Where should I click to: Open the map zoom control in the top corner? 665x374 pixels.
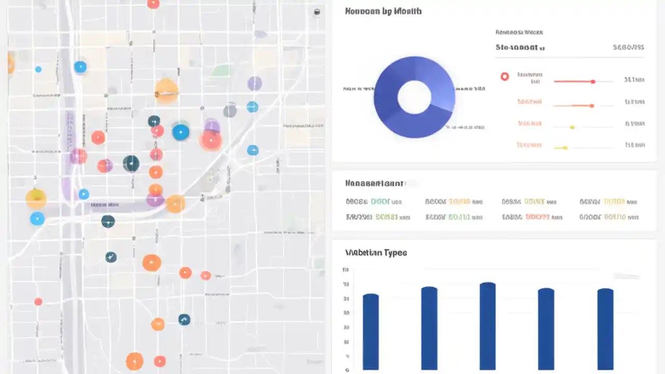(x=317, y=11)
